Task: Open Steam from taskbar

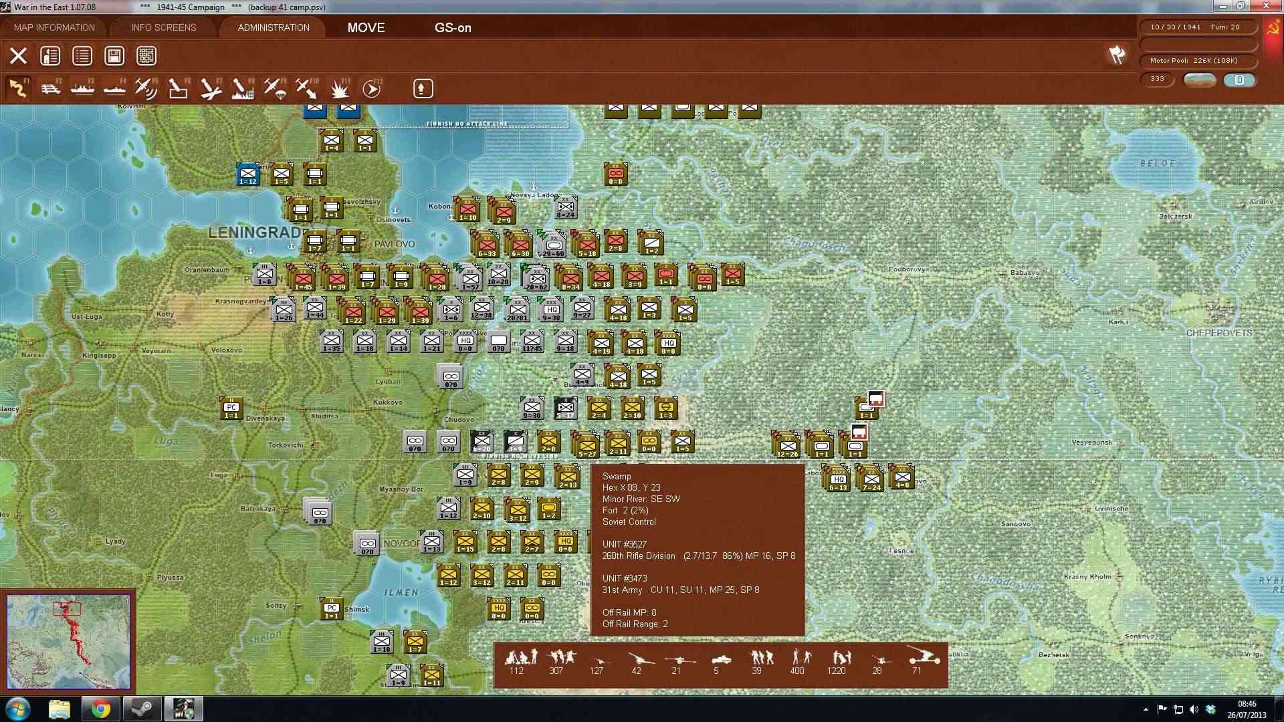Action: click(142, 709)
